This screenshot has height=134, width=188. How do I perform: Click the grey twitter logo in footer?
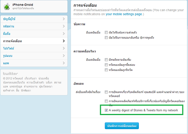[x=10, y=73]
